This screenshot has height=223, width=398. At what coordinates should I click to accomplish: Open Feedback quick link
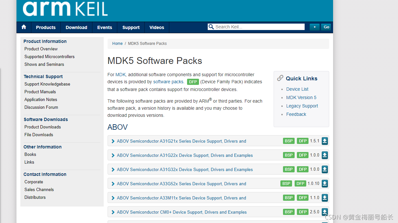pos(296,114)
